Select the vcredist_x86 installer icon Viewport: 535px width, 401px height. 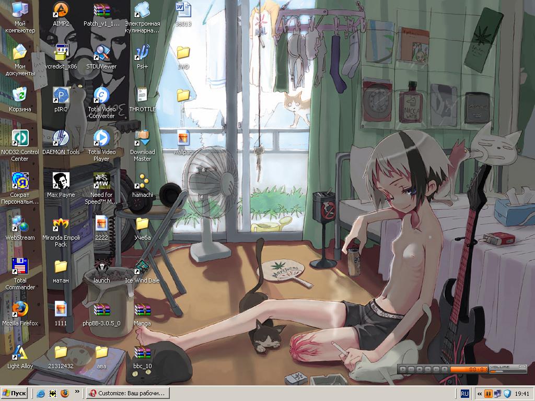61,57
